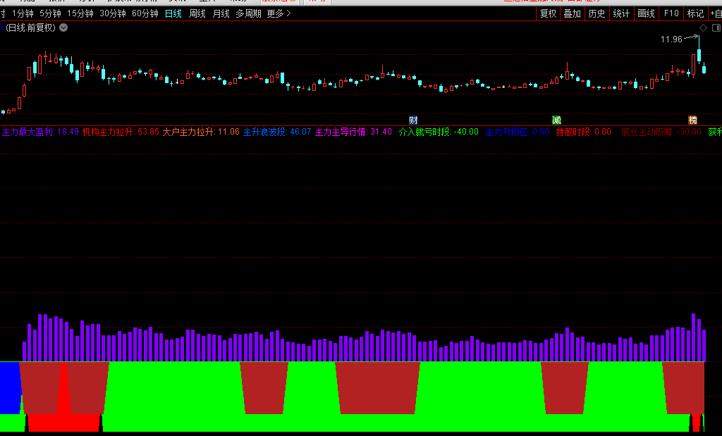Click the 标记 mark button
Image resolution: width=722 pixels, height=436 pixels.
(695, 13)
